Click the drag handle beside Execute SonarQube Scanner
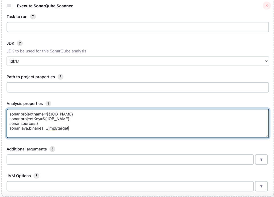Screen dimensions: 274x197 click(9, 6)
